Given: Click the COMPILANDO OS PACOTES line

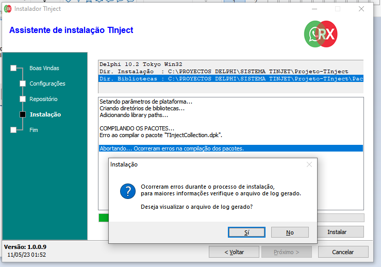Looking at the screenshot, I should point(137,128).
